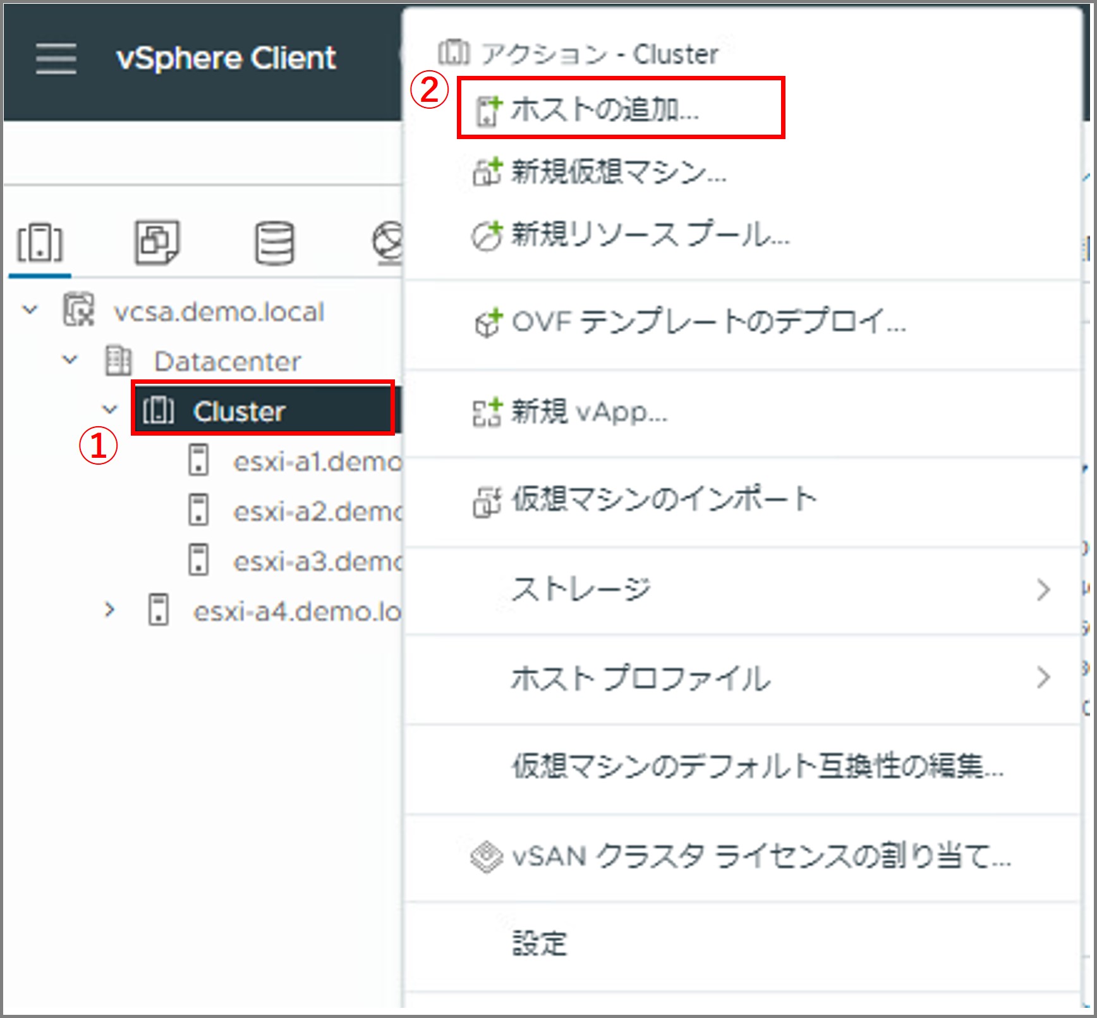Screen dimensions: 1097x1018
Task: Switch to Networking inventory view tab
Action: pos(387,243)
